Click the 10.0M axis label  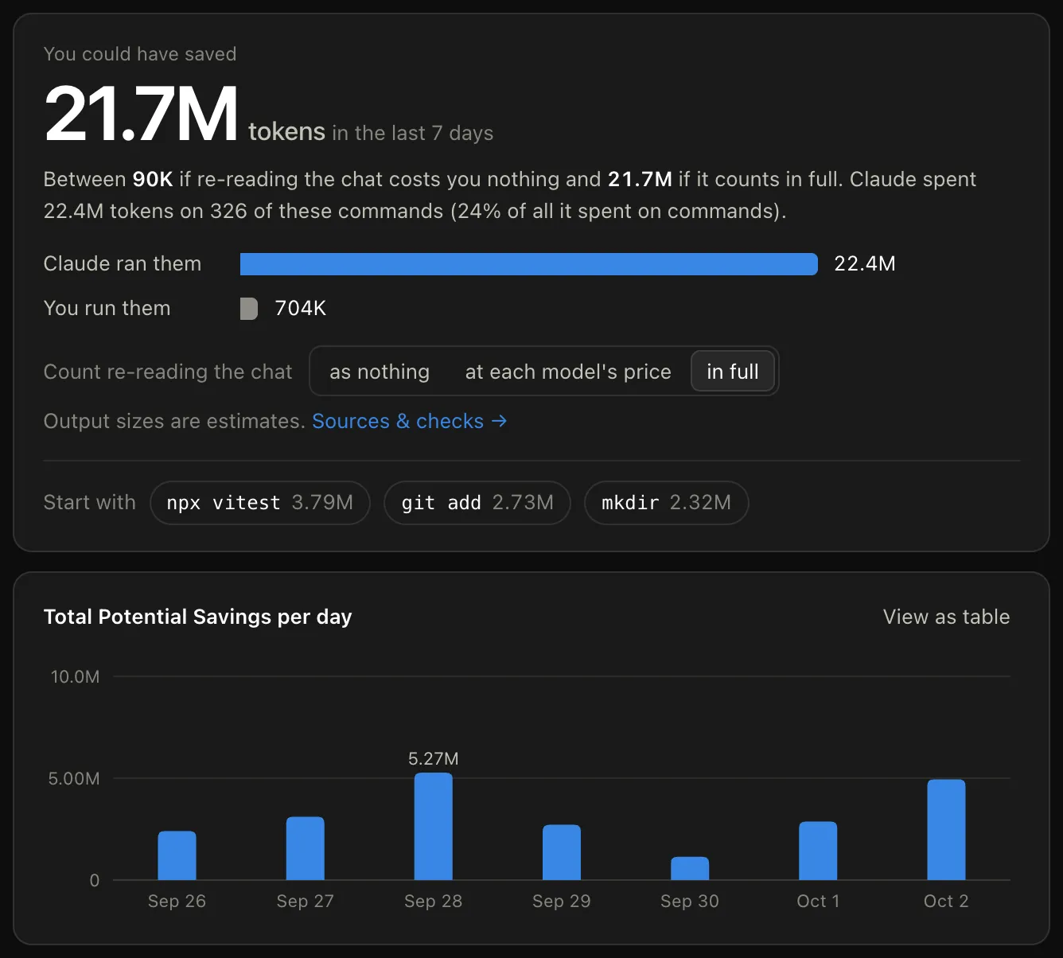[76, 677]
